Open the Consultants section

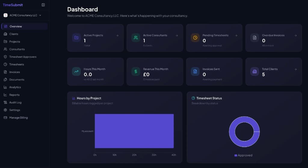(24, 49)
